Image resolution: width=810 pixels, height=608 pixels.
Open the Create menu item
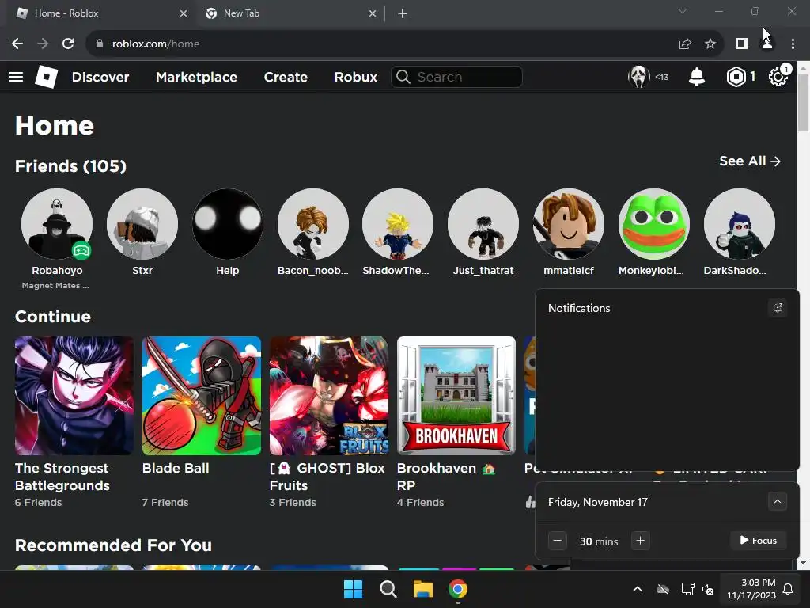pos(286,77)
